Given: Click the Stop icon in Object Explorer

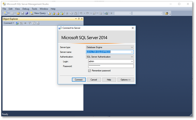Looking at the screenshot, I should coord(25,23).
